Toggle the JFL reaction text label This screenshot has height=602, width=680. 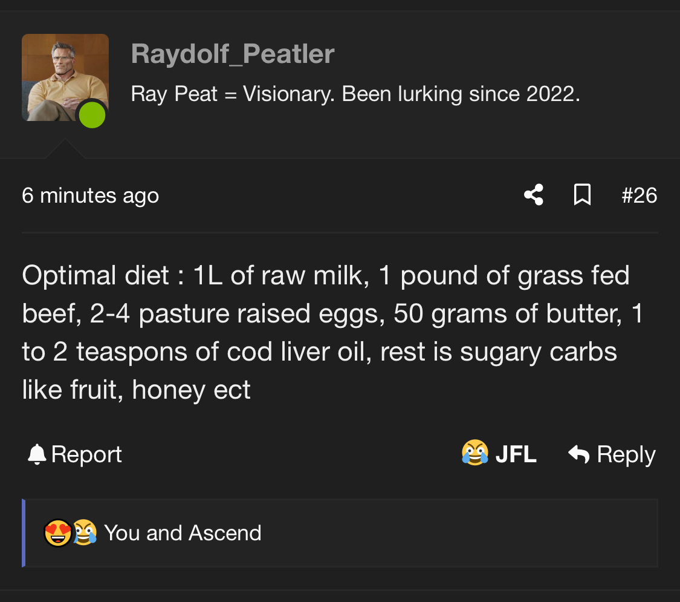pos(516,454)
